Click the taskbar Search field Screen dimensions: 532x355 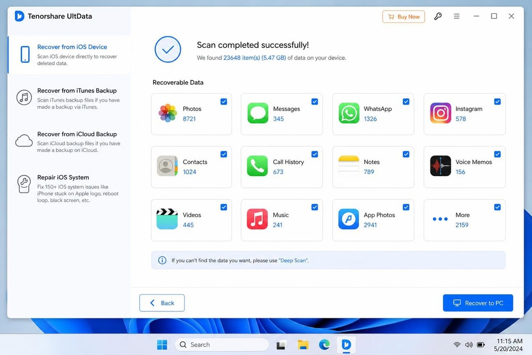(222, 345)
